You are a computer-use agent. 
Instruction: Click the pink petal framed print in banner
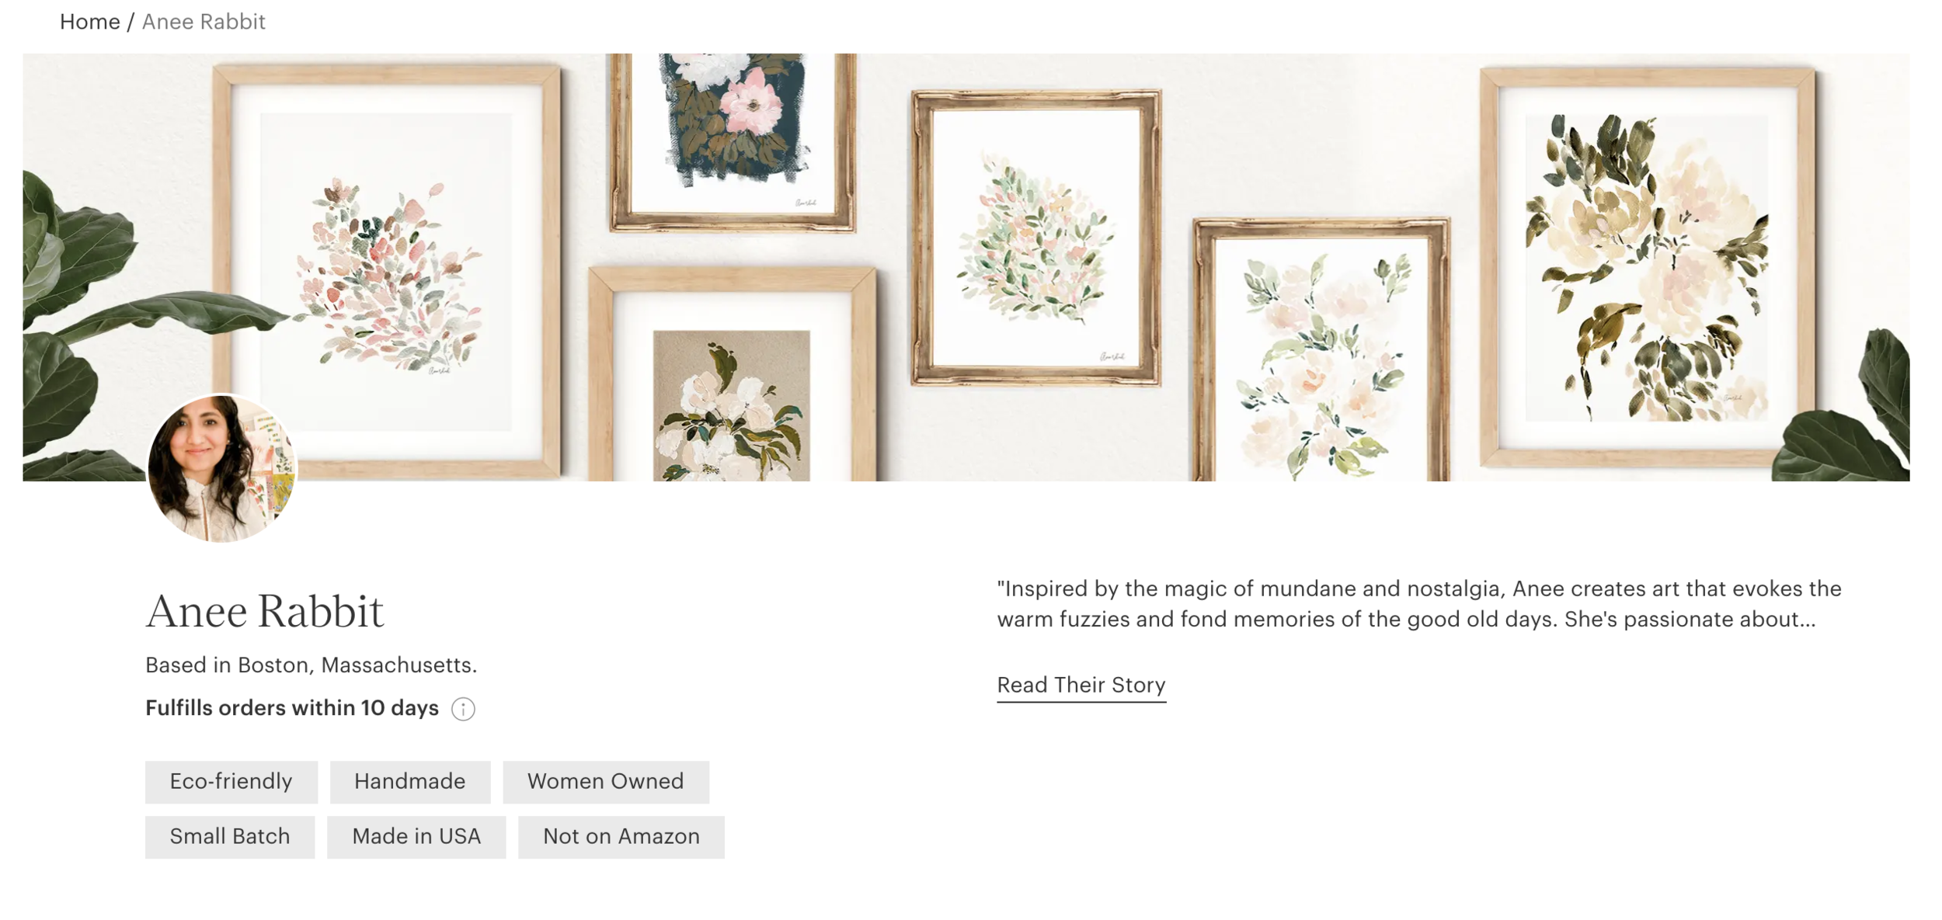pos(387,271)
